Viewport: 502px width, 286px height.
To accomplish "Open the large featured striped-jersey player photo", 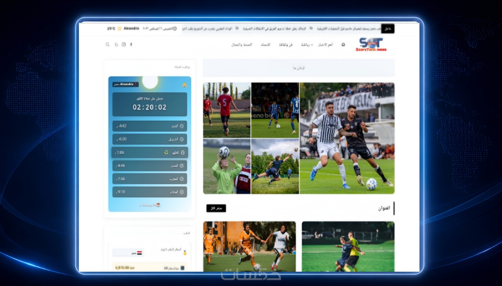I will pyautogui.click(x=347, y=138).
